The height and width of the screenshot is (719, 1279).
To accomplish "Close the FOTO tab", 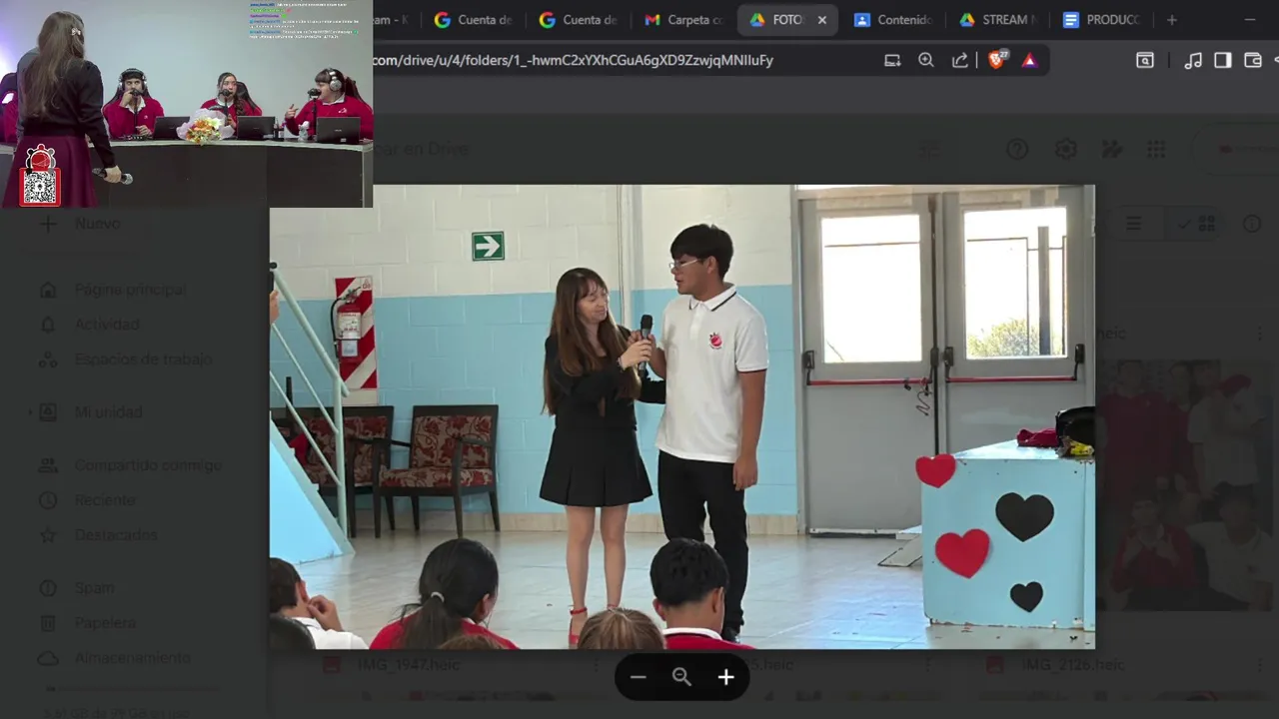I will click(822, 20).
